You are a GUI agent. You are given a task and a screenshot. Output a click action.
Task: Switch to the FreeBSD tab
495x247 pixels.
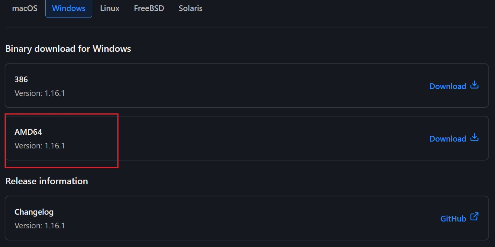pos(149,8)
